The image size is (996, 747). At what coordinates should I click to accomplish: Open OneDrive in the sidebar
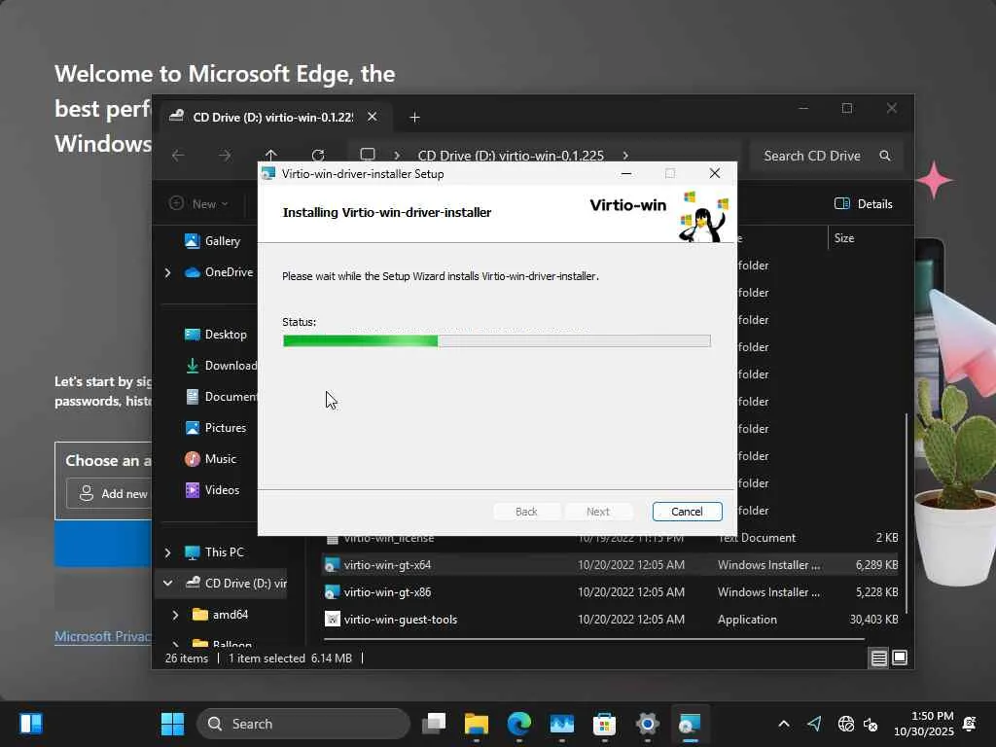[x=219, y=272]
